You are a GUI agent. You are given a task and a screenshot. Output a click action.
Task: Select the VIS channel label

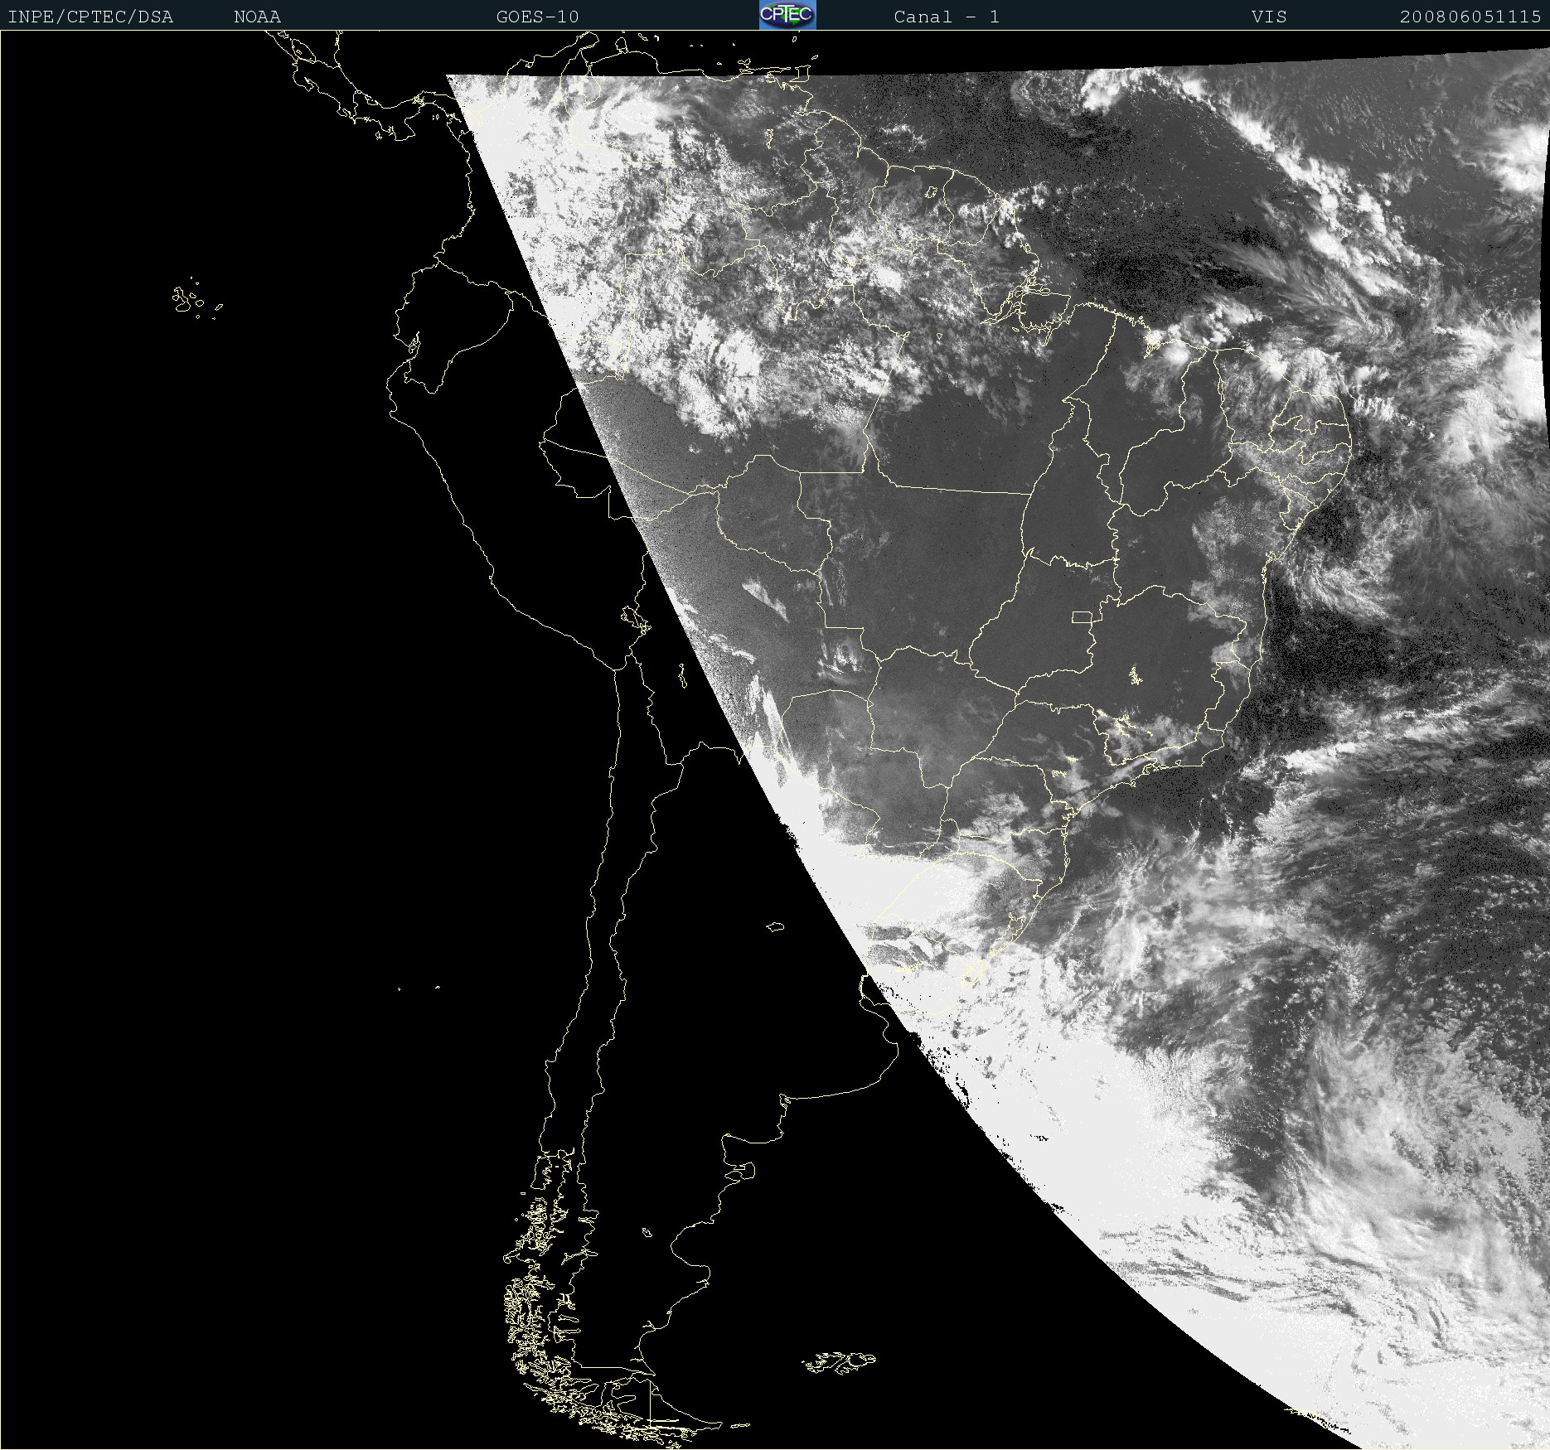1269,17
